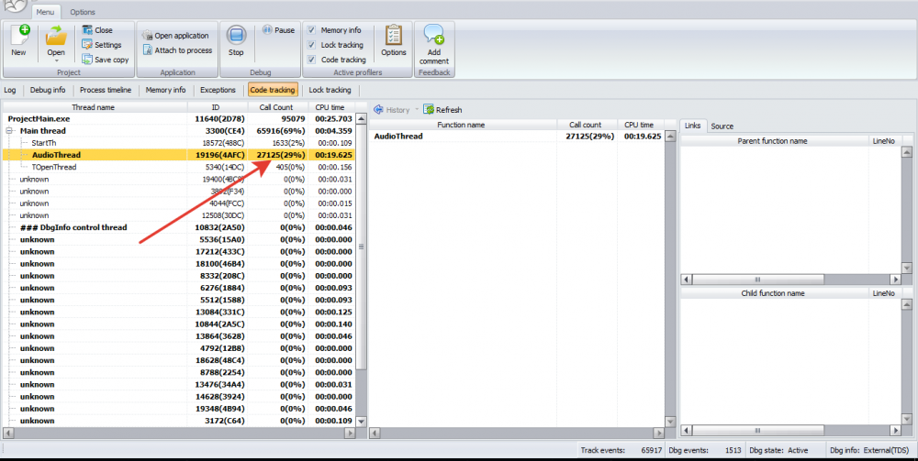Viewport: 918px width, 461px height.
Task: Pause debugging
Action: 279,30
